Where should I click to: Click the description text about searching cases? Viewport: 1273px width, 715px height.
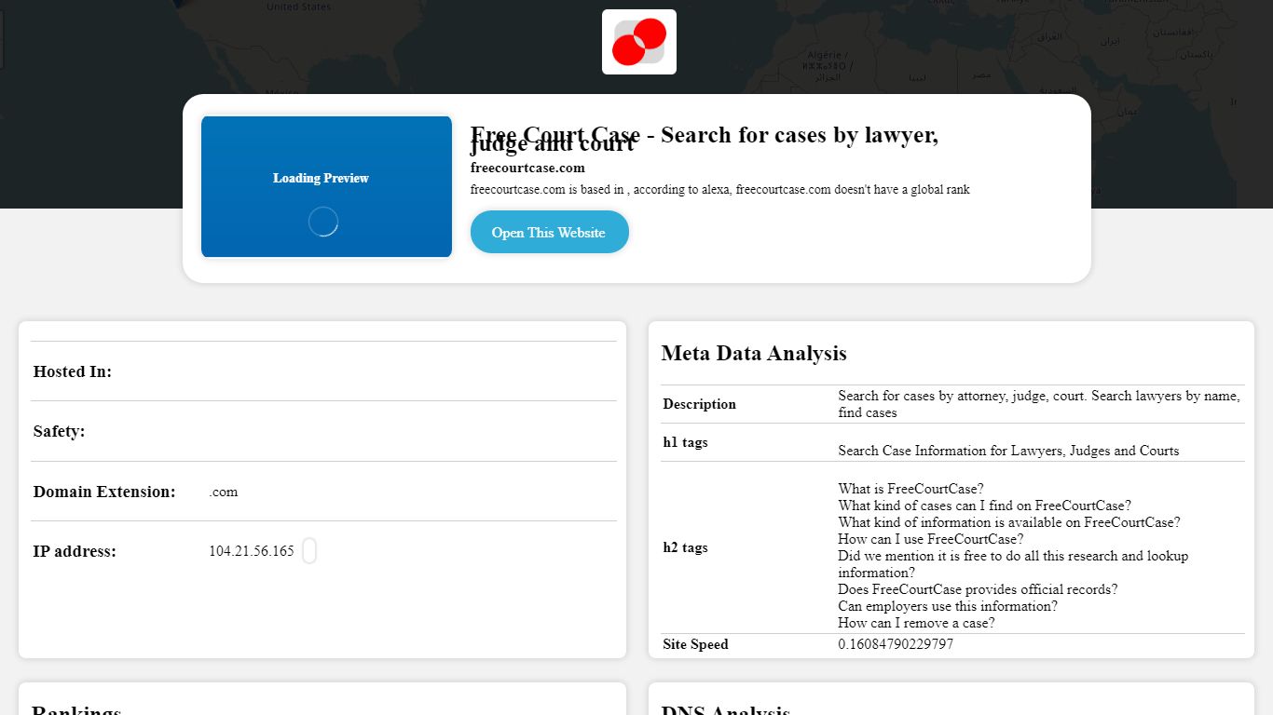pyautogui.click(x=1039, y=404)
